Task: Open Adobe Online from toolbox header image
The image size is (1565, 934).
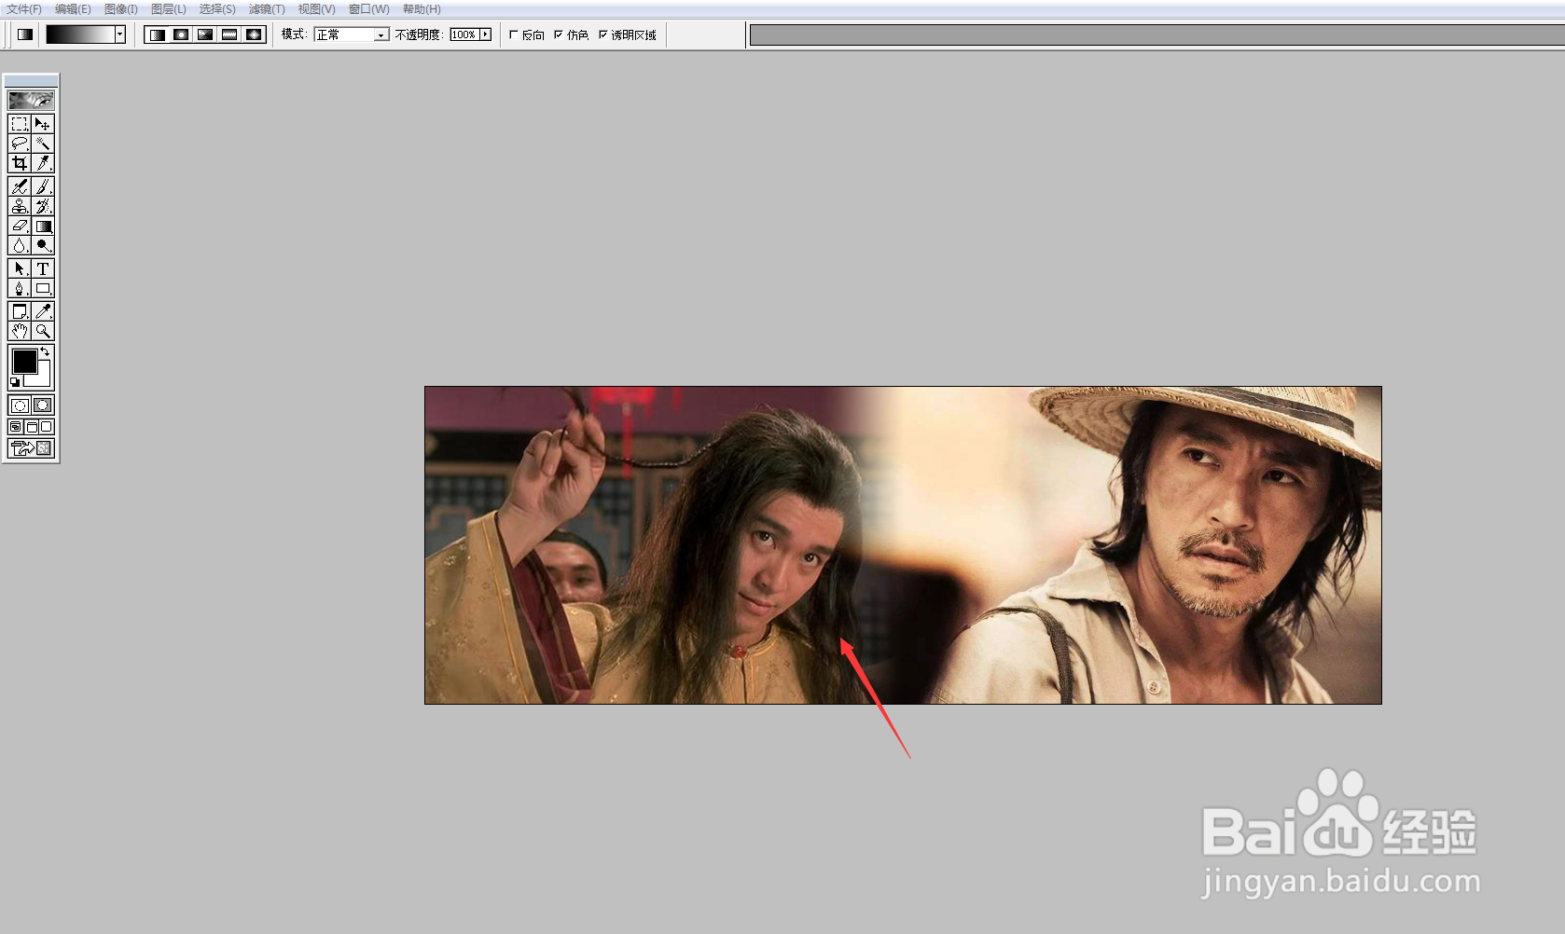Action: [x=31, y=100]
